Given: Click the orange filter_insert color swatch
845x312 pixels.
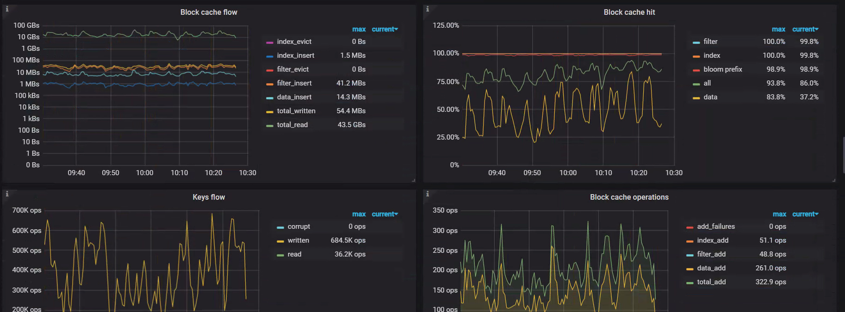Looking at the screenshot, I should [x=270, y=84].
